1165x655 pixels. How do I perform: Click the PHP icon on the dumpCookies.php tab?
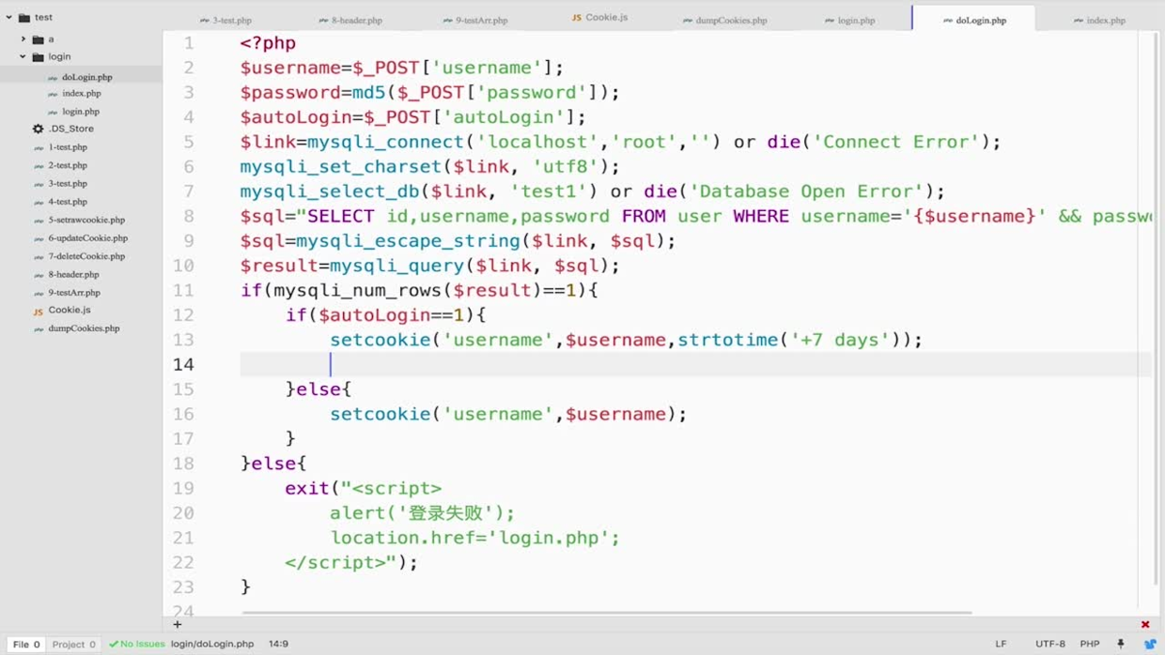tap(688, 21)
